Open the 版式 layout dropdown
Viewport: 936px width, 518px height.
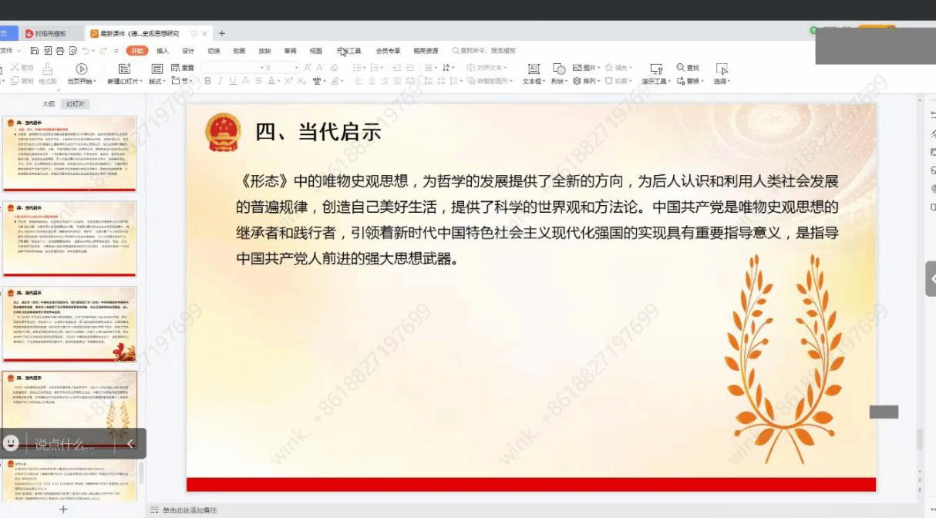point(157,81)
